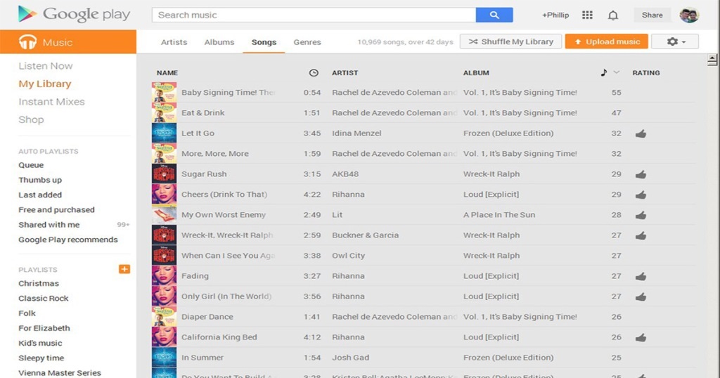Screen dimensions: 720x378
Task: Click the sort arrow beside play count
Action: click(x=617, y=72)
